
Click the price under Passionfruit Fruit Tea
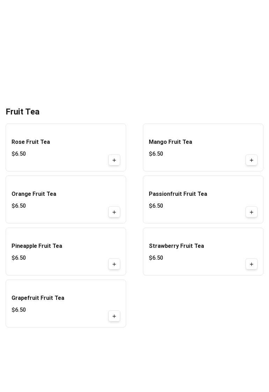[x=156, y=206]
